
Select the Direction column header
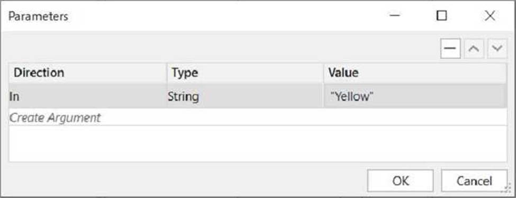pyautogui.click(x=87, y=72)
